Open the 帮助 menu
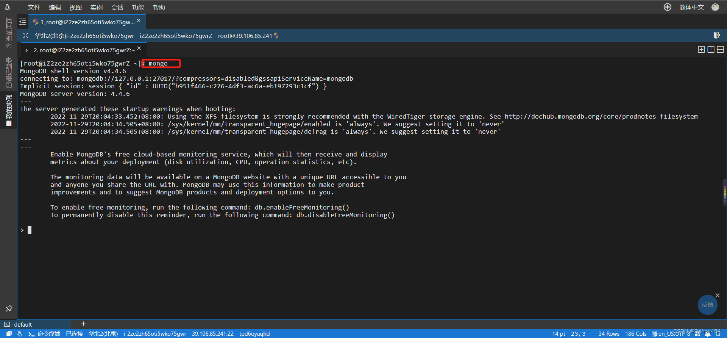This screenshot has height=338, width=727. click(159, 7)
